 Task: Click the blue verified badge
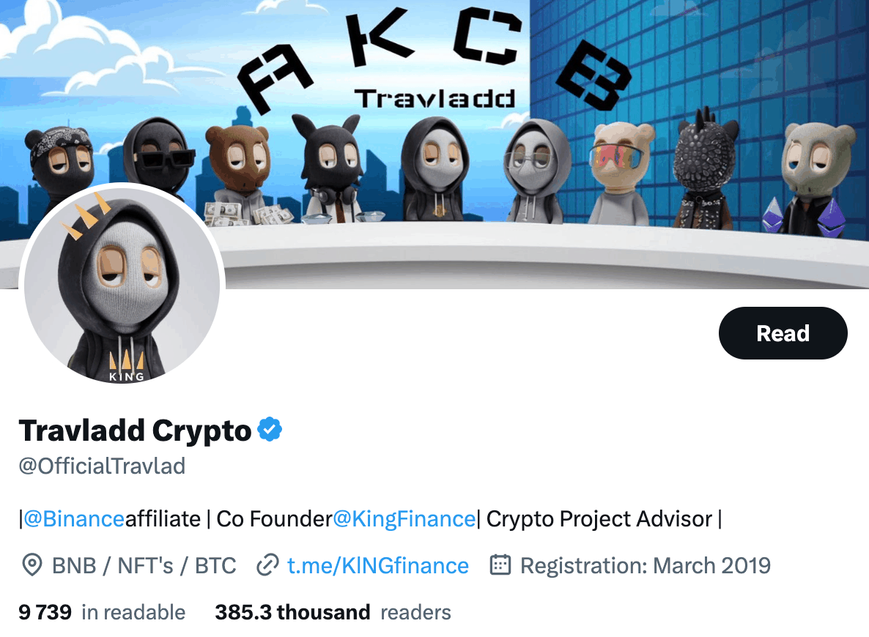tap(270, 429)
